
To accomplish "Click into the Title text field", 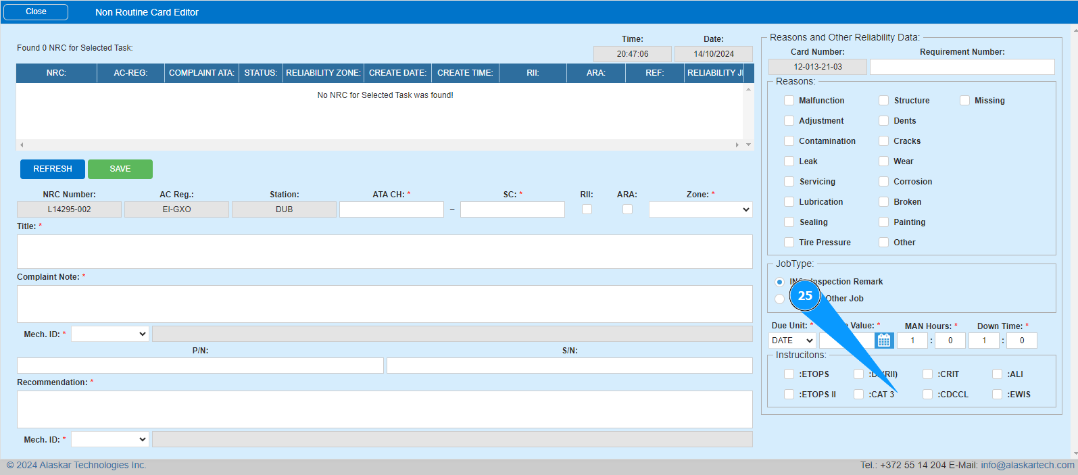I will click(385, 251).
